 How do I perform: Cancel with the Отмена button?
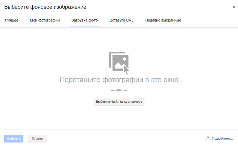tap(37, 138)
